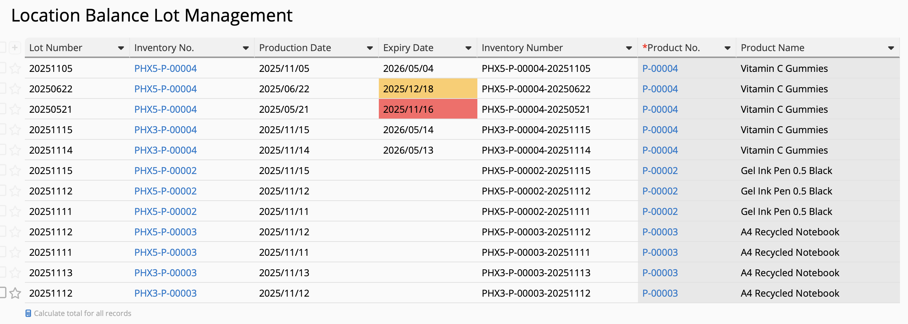This screenshot has width=908, height=324.
Task: Check the box for PHX5-P-00002-20251115 row
Action: pos(3,170)
